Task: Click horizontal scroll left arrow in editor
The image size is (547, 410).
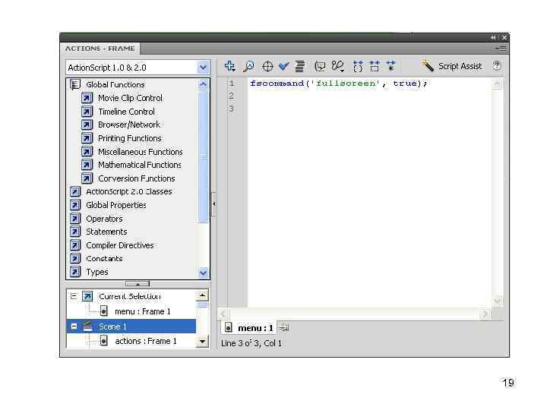Action: pyautogui.click(x=223, y=314)
